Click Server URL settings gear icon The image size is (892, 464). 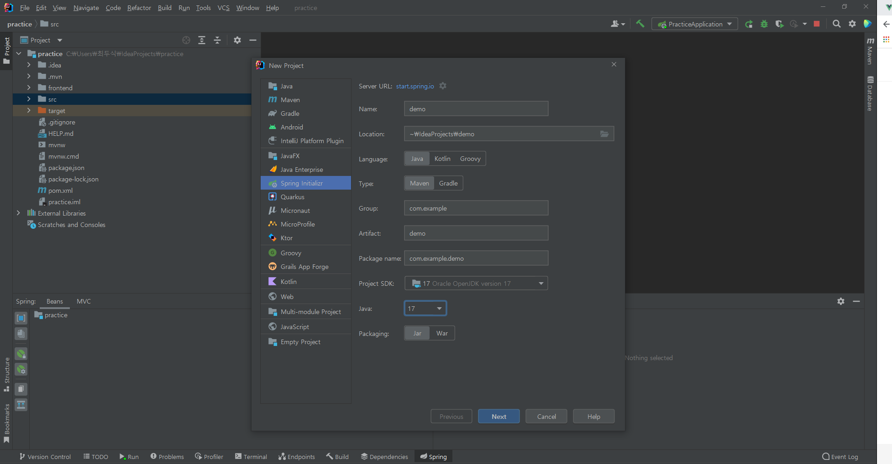pos(443,86)
